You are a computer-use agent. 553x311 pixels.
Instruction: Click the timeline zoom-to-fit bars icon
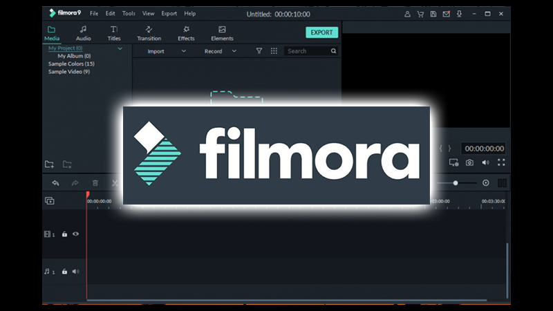502,182
